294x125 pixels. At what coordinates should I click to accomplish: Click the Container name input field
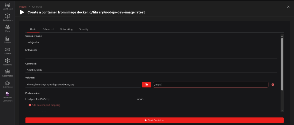(151, 42)
